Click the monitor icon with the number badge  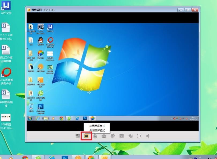point(78,136)
